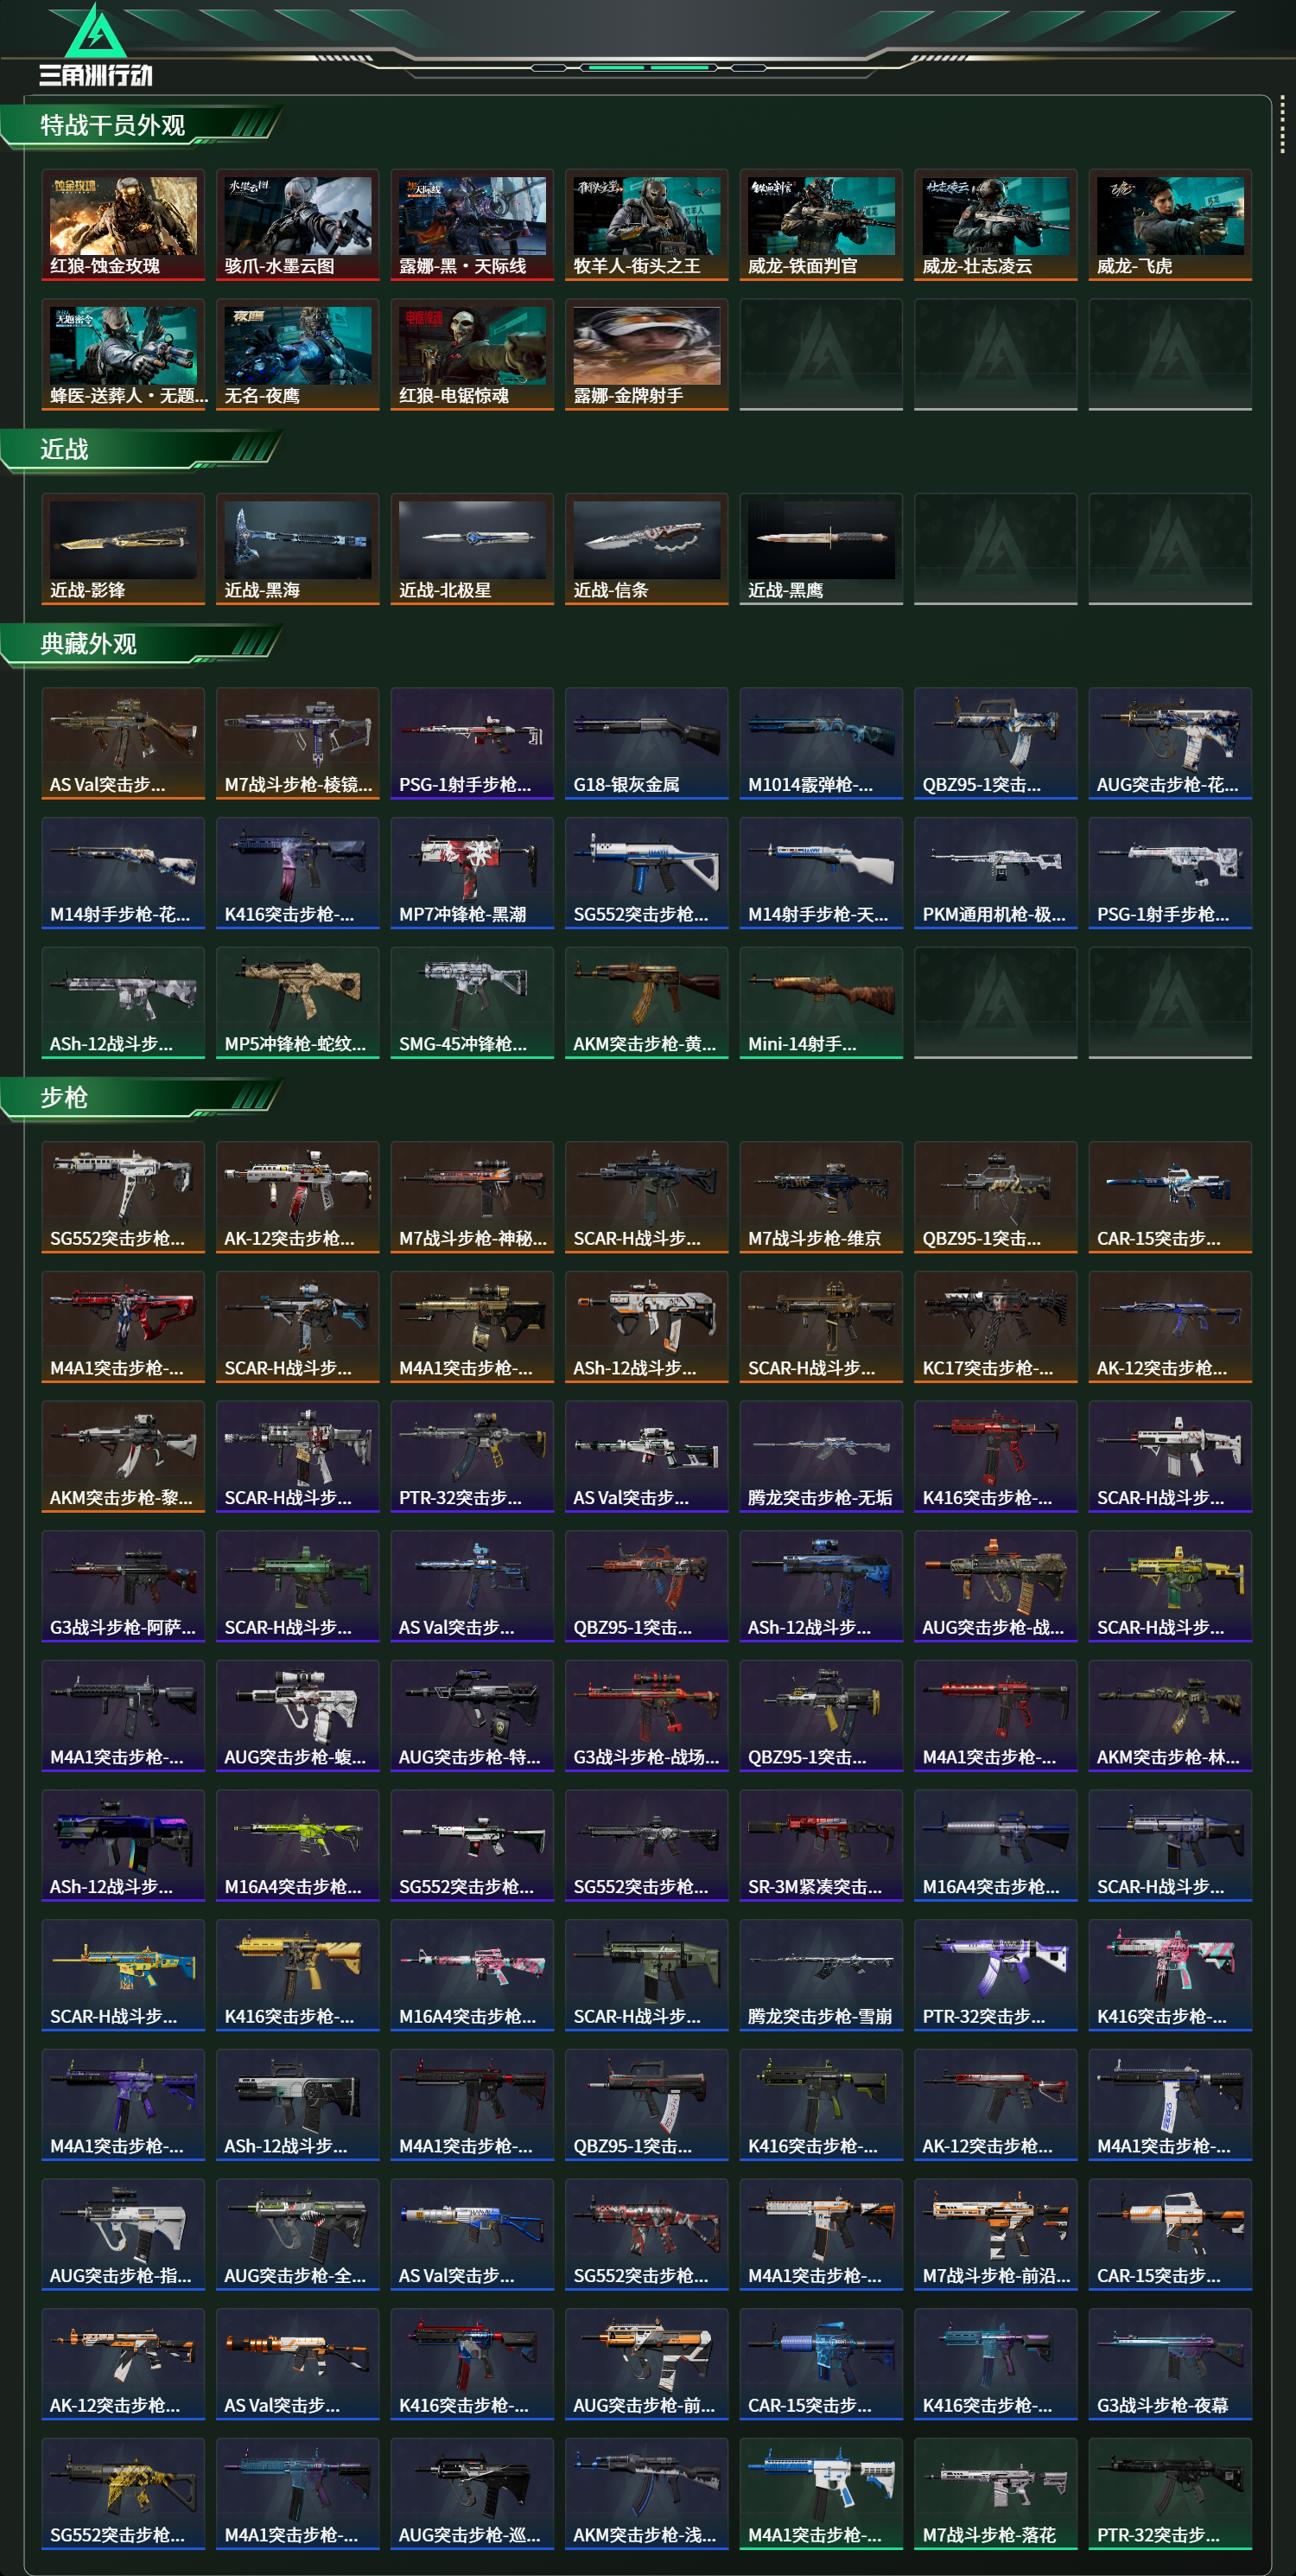Select the 近战-影锋 knife icon
The image size is (1296, 2576).
(123, 548)
